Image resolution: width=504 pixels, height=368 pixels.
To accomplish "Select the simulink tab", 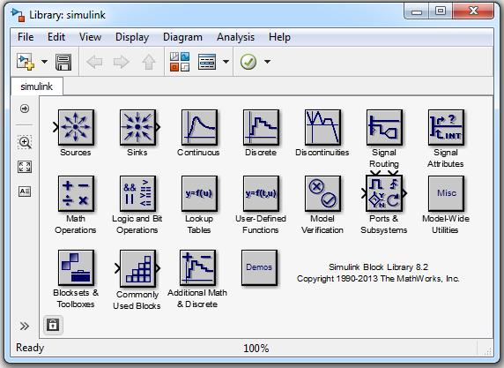I will coord(37,86).
